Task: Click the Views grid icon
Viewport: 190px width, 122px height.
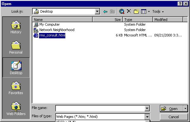Action: pyautogui.click(x=144, y=11)
